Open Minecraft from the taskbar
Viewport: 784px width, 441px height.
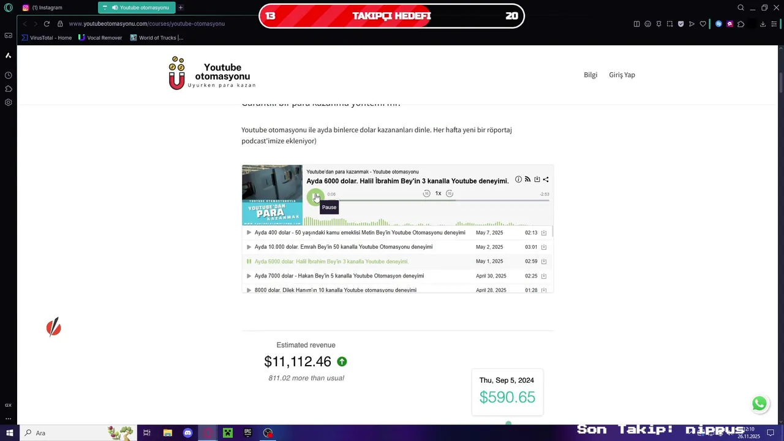pos(228,433)
